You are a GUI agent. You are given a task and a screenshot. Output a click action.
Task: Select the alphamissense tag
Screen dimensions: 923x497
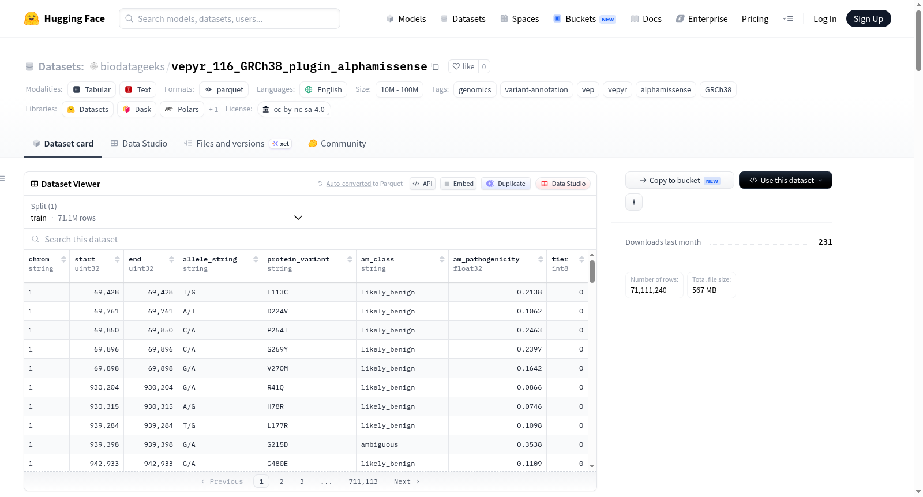point(666,89)
